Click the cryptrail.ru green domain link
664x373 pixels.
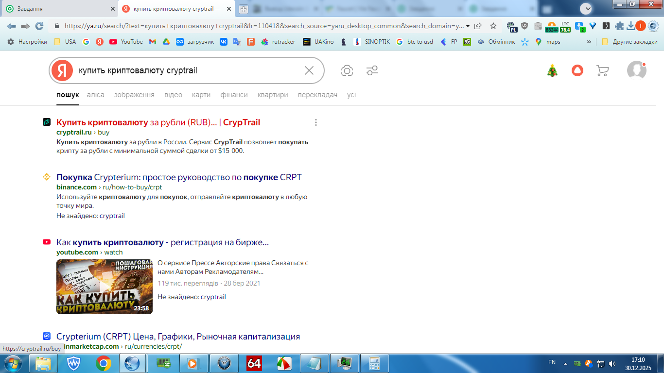pos(74,132)
